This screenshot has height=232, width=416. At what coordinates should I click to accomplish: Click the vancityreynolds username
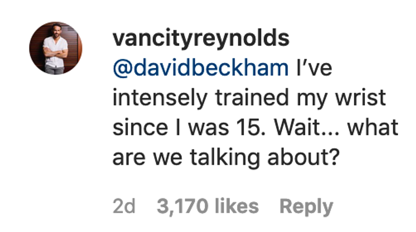pos(201,39)
